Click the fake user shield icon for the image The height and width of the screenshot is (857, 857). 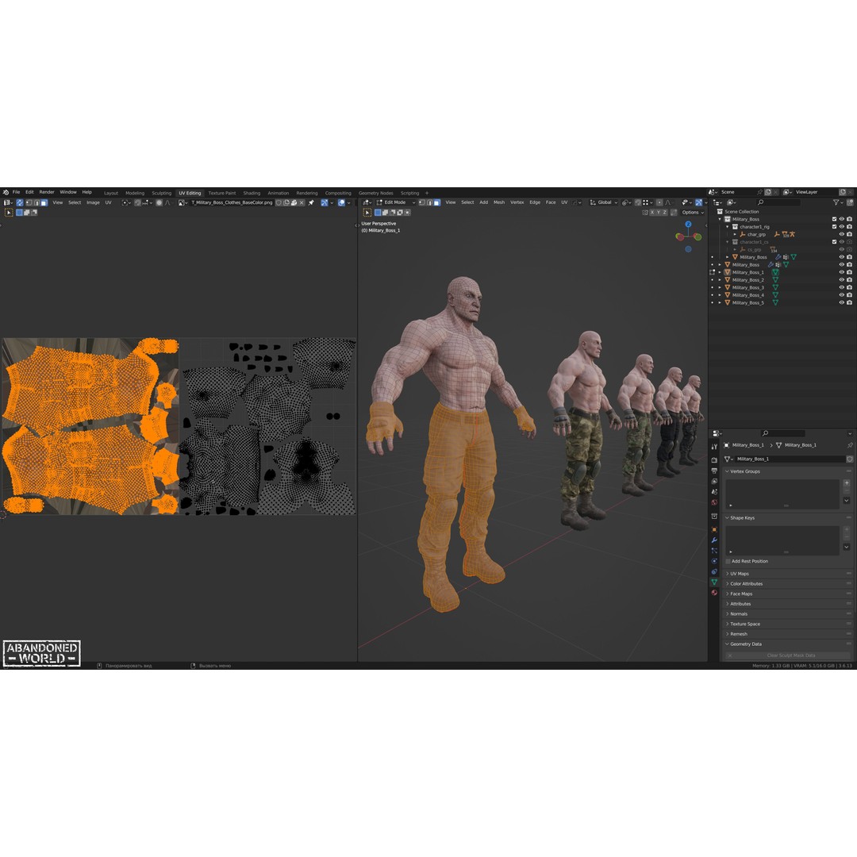click(279, 202)
